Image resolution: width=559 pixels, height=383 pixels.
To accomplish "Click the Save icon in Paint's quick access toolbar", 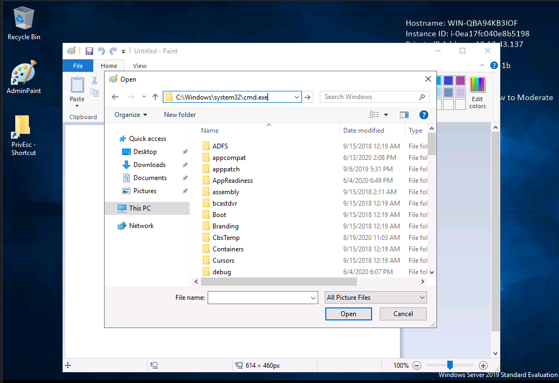I will (89, 51).
